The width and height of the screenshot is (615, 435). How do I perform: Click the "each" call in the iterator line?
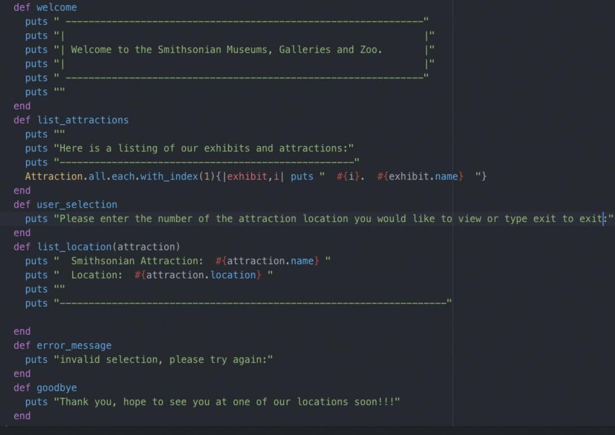[123, 176]
